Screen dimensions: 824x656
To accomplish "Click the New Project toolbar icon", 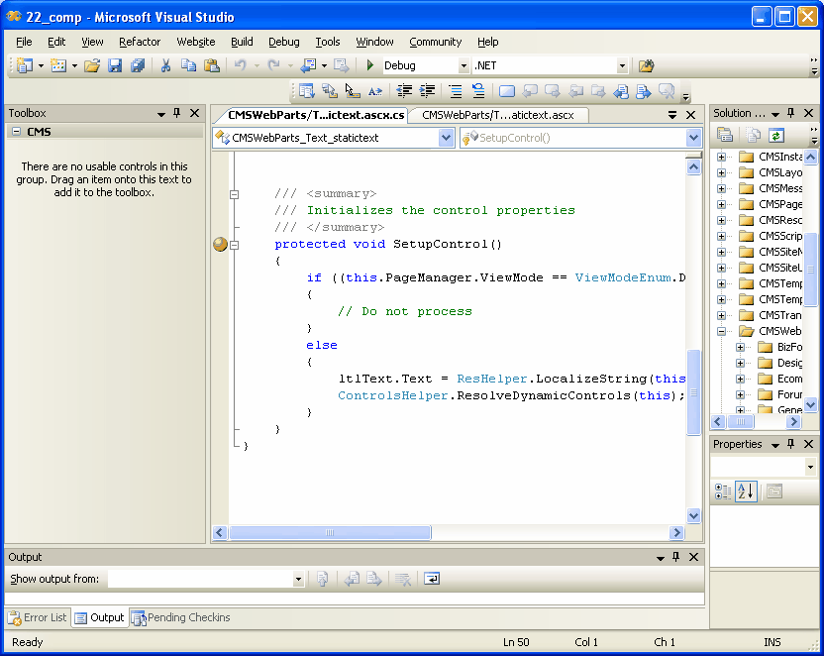I will coord(24,65).
